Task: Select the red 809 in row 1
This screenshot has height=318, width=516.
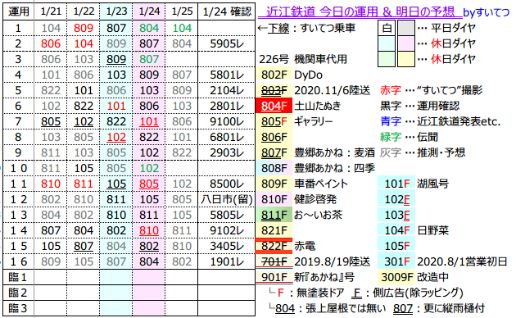Action: point(84,28)
